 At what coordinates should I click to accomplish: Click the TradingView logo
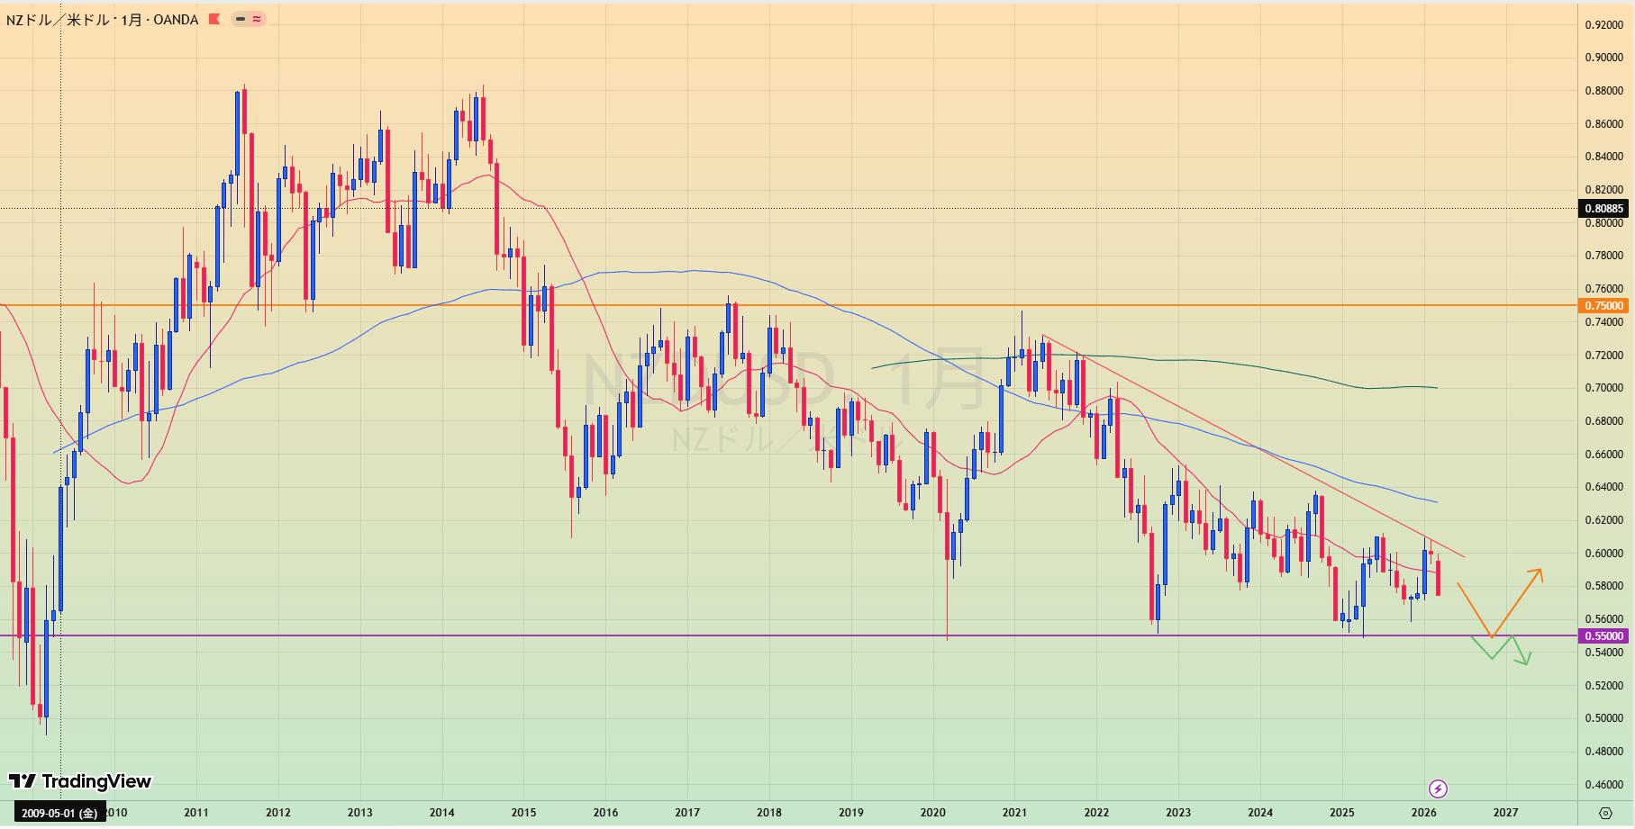point(80,781)
